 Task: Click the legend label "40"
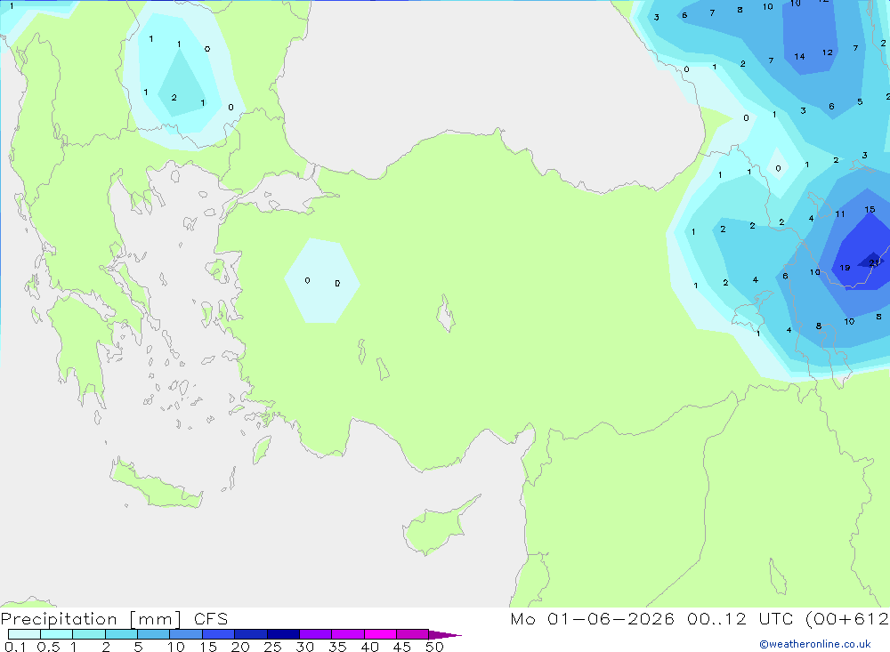(369, 647)
